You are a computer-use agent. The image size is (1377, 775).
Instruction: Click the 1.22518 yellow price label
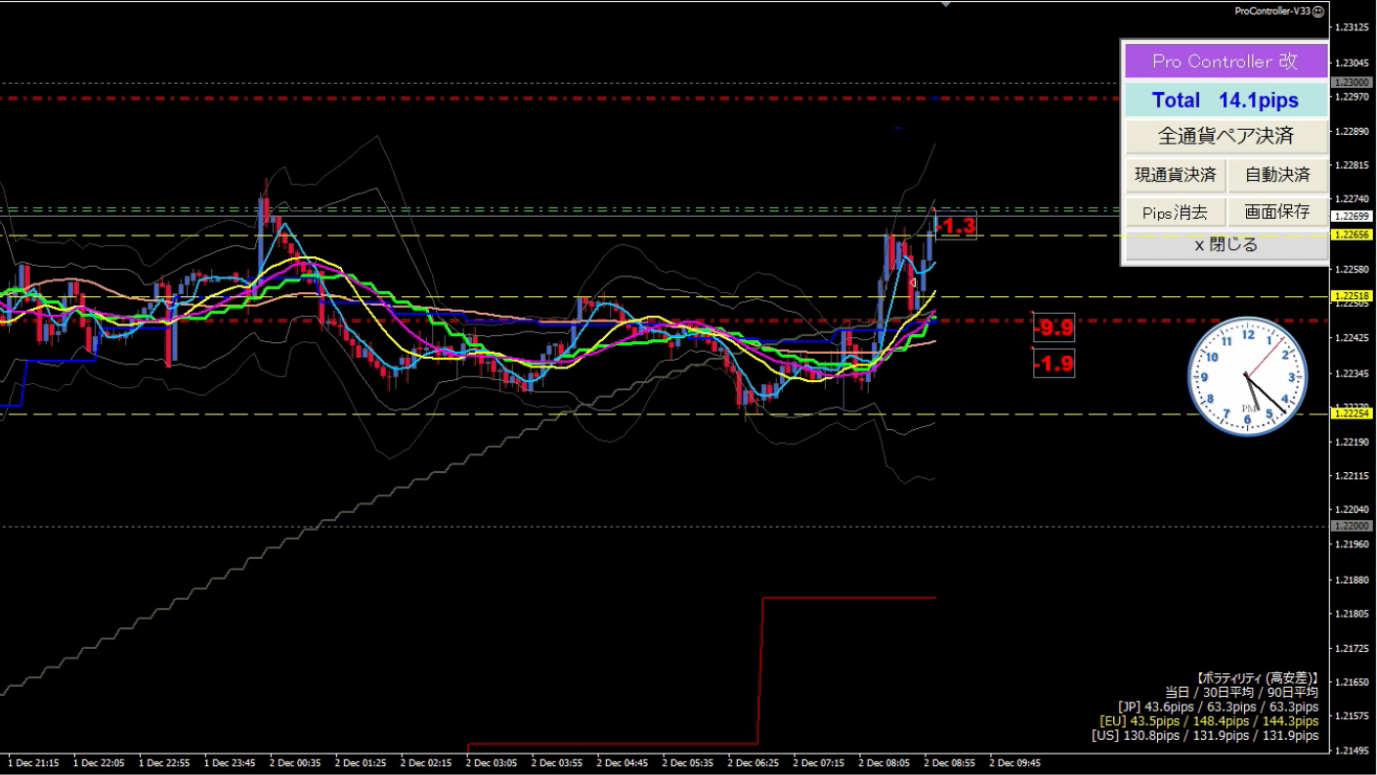[1352, 295]
